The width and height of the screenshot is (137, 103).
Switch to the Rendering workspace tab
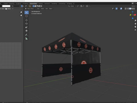point(54,4)
